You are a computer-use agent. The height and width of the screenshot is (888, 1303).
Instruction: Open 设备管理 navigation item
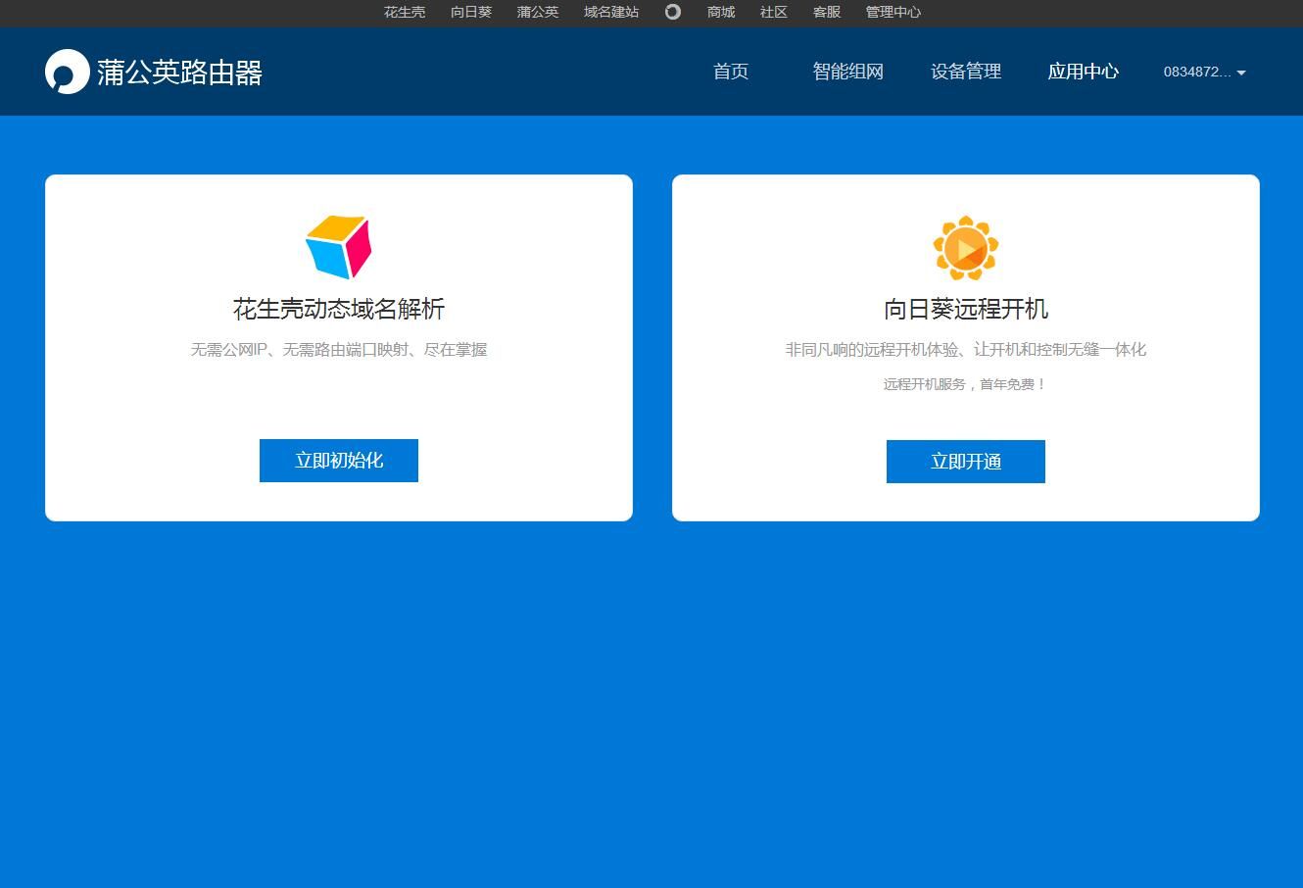pyautogui.click(x=966, y=72)
